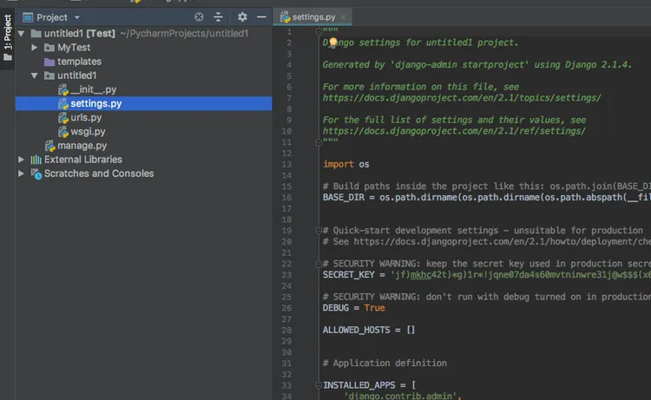Image resolution: width=651 pixels, height=400 pixels.
Task: Click the collapse all icon in Project panel
Action: coord(218,17)
